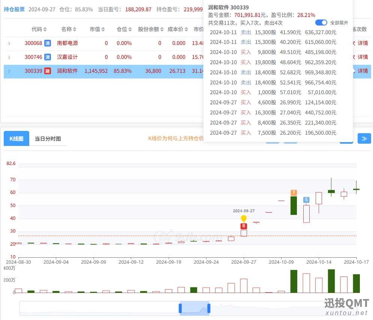Viewport: 373px width, 320px height.
Task: Expand the 300746 汉嘉设计 row
Action: point(9,57)
